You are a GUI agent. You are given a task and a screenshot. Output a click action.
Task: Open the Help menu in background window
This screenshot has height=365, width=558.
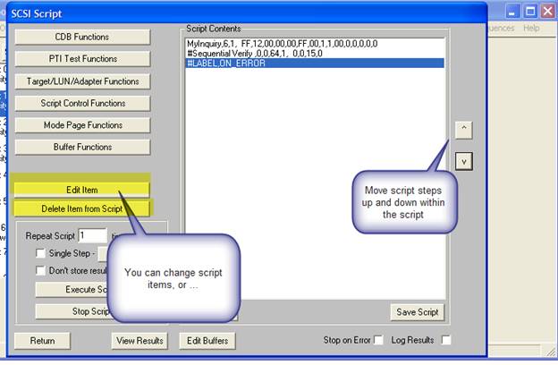tap(531, 28)
